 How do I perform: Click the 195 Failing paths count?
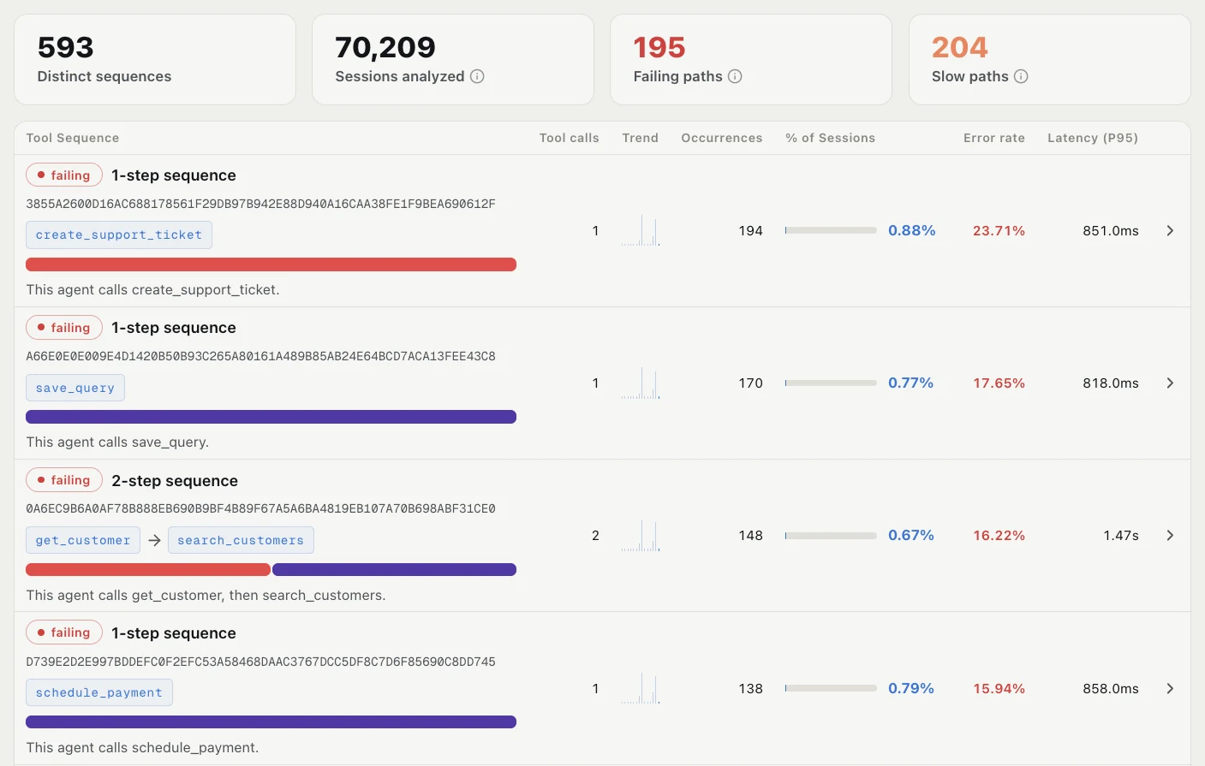pos(659,47)
